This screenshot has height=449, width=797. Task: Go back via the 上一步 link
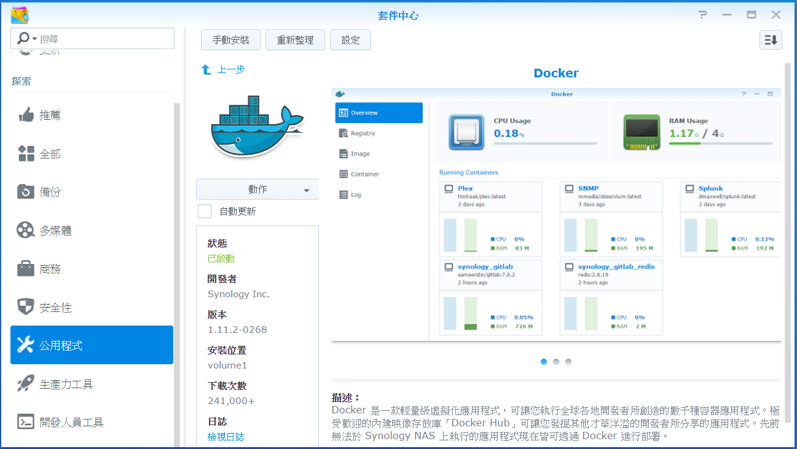[231, 69]
